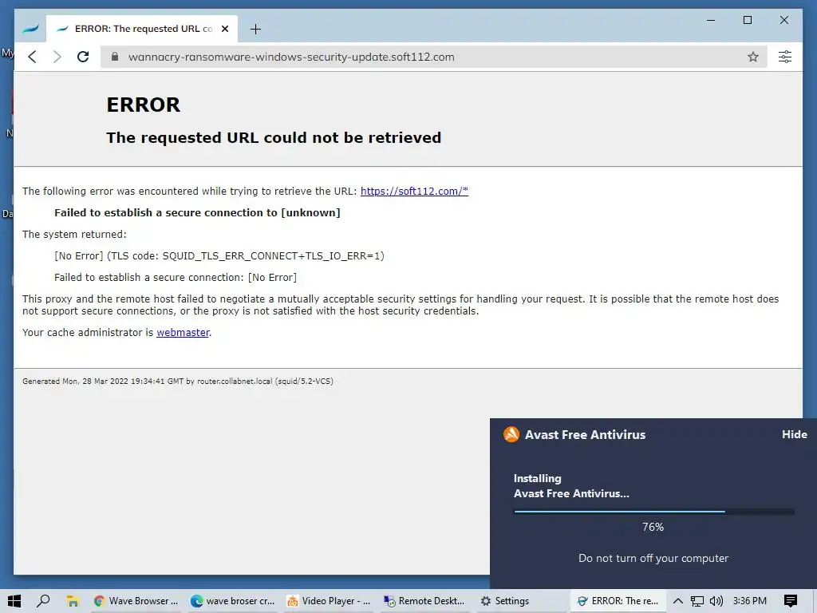Open taskbar search magnifier
817x613 pixels.
[43, 601]
